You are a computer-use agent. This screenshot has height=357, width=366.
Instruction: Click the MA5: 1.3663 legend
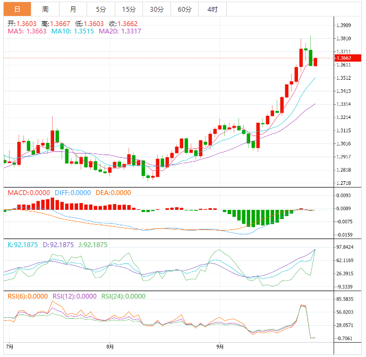(x=27, y=31)
